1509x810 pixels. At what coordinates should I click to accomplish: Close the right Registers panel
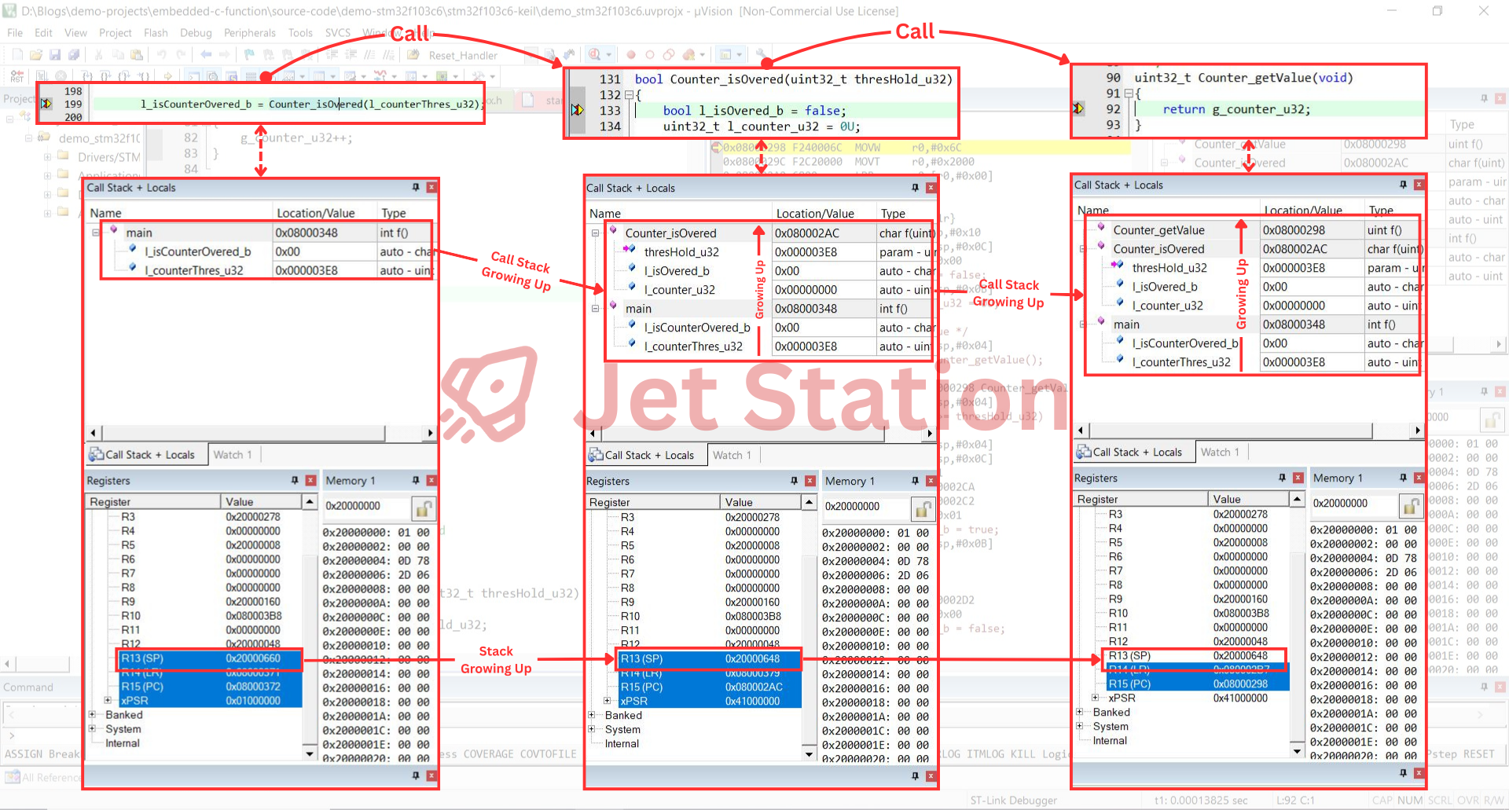tap(1298, 478)
